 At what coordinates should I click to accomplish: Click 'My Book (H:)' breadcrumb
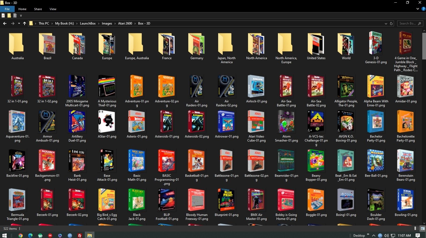point(64,23)
